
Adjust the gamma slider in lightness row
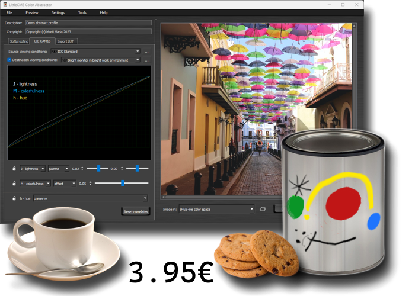(97, 168)
